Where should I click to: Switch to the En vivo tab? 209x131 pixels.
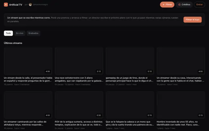(x=20, y=33)
